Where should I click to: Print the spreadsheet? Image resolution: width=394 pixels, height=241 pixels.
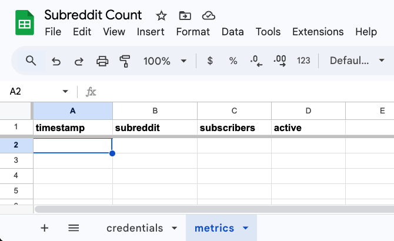tap(102, 61)
